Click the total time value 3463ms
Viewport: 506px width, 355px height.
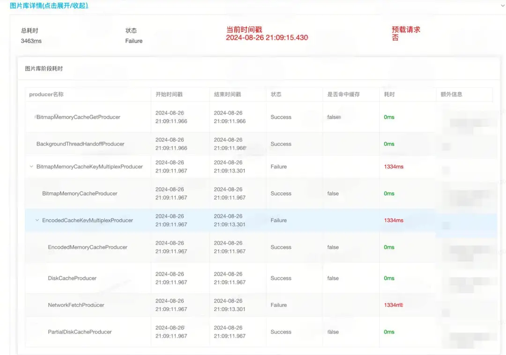pyautogui.click(x=31, y=41)
